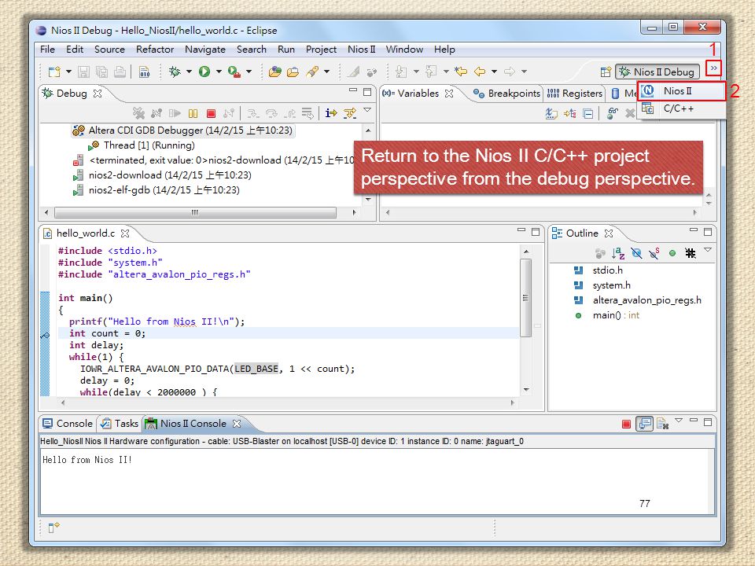Click the Print icon in the main toolbar
The height and width of the screenshot is (566, 755).
(120, 72)
